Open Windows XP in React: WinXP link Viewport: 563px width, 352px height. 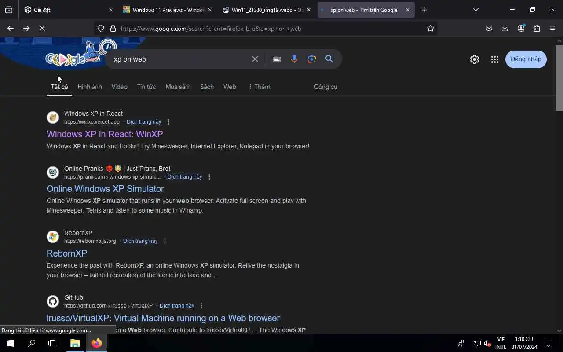105,134
